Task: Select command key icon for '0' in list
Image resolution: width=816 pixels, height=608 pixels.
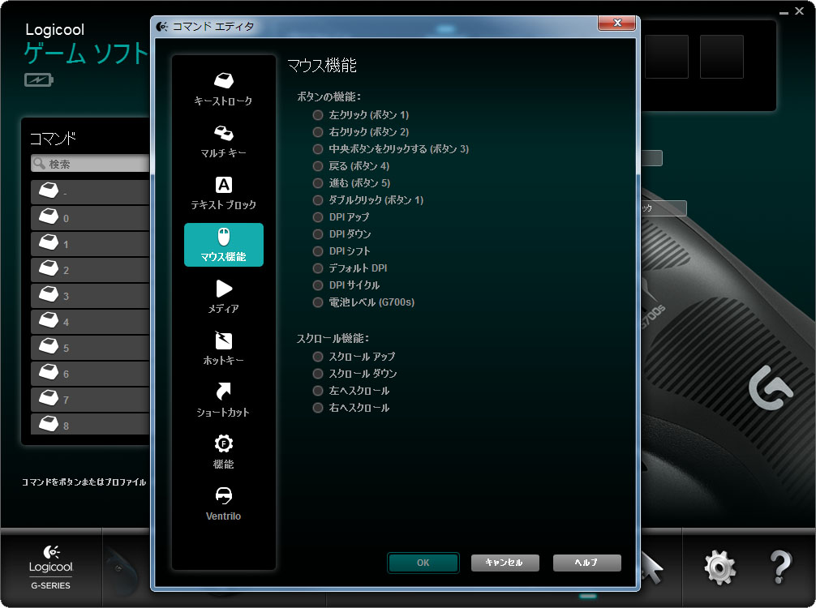Action: pos(49,216)
